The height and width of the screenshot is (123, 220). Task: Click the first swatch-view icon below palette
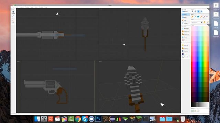point(192,111)
